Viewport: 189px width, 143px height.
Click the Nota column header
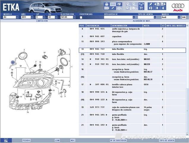point(152,26)
